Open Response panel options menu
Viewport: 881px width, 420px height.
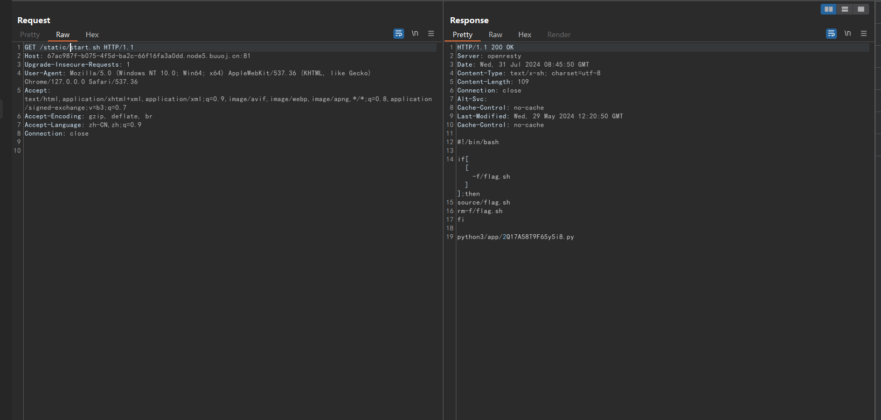864,33
